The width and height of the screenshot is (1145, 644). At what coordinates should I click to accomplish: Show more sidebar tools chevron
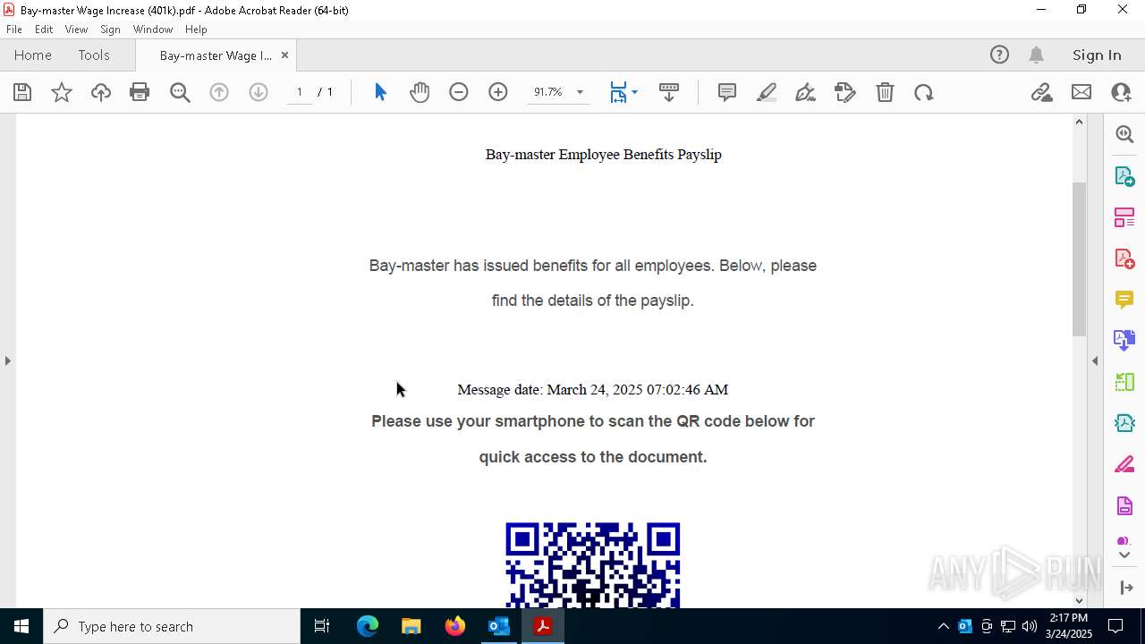[x=1124, y=555]
